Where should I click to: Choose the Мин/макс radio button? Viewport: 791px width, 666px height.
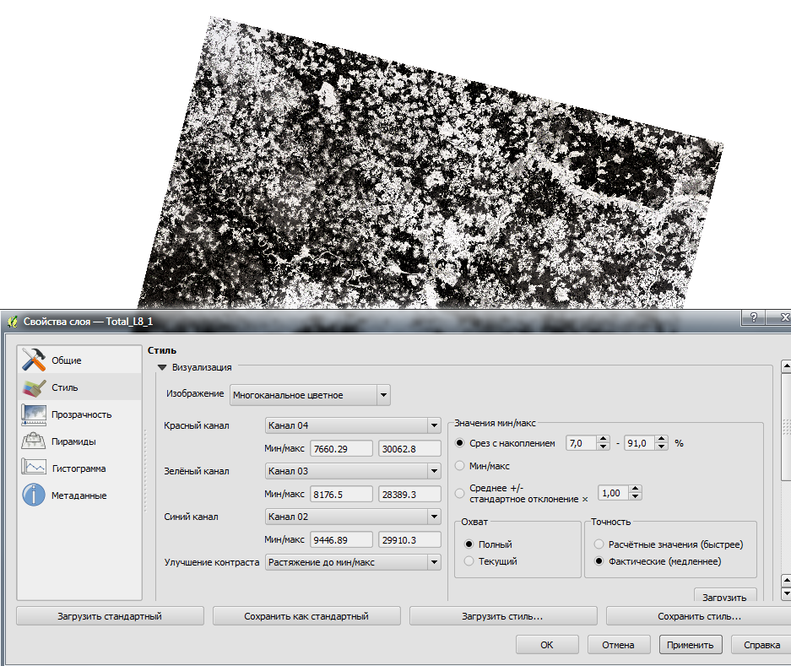tap(460, 465)
